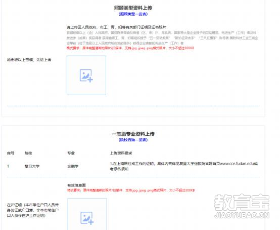The width and height of the screenshot is (280, 230).
Task: Open the 院校咨询一览表 link
Action: (x=133, y=140)
